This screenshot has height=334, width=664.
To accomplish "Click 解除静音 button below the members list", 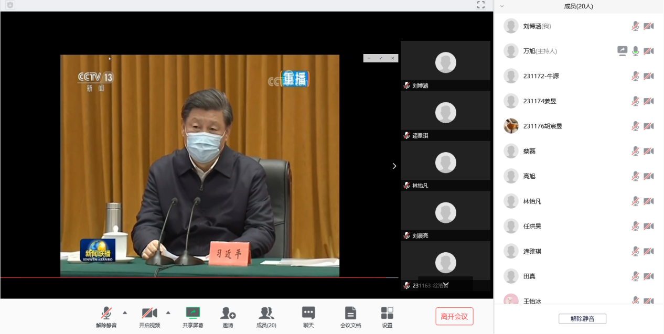I will tap(582, 319).
